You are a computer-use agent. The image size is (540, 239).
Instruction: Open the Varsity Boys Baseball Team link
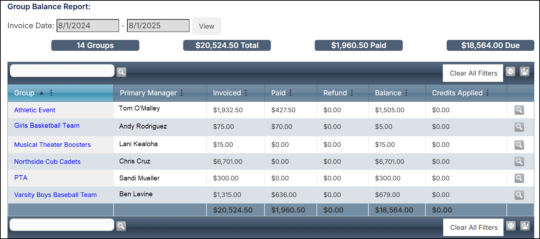56,195
